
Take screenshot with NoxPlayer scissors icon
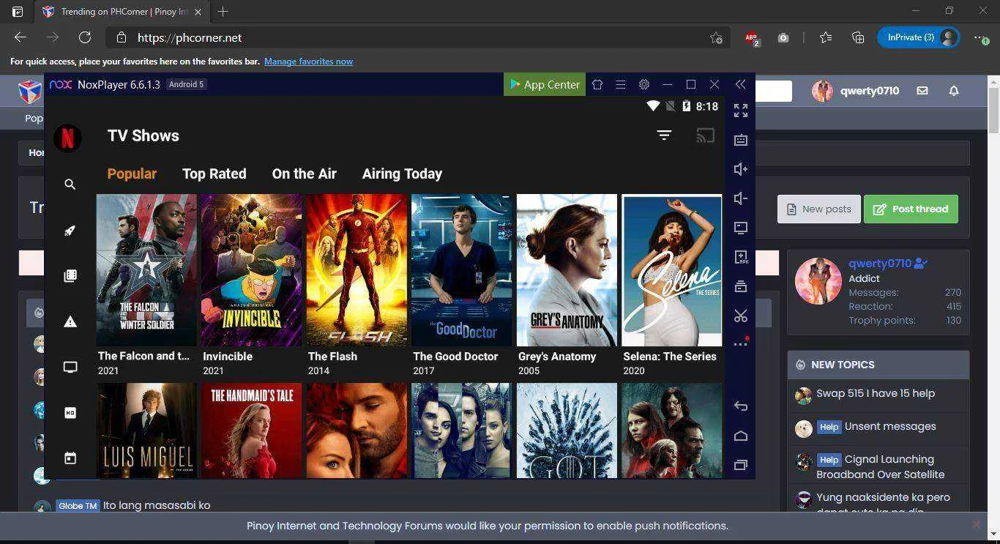pyautogui.click(x=741, y=316)
